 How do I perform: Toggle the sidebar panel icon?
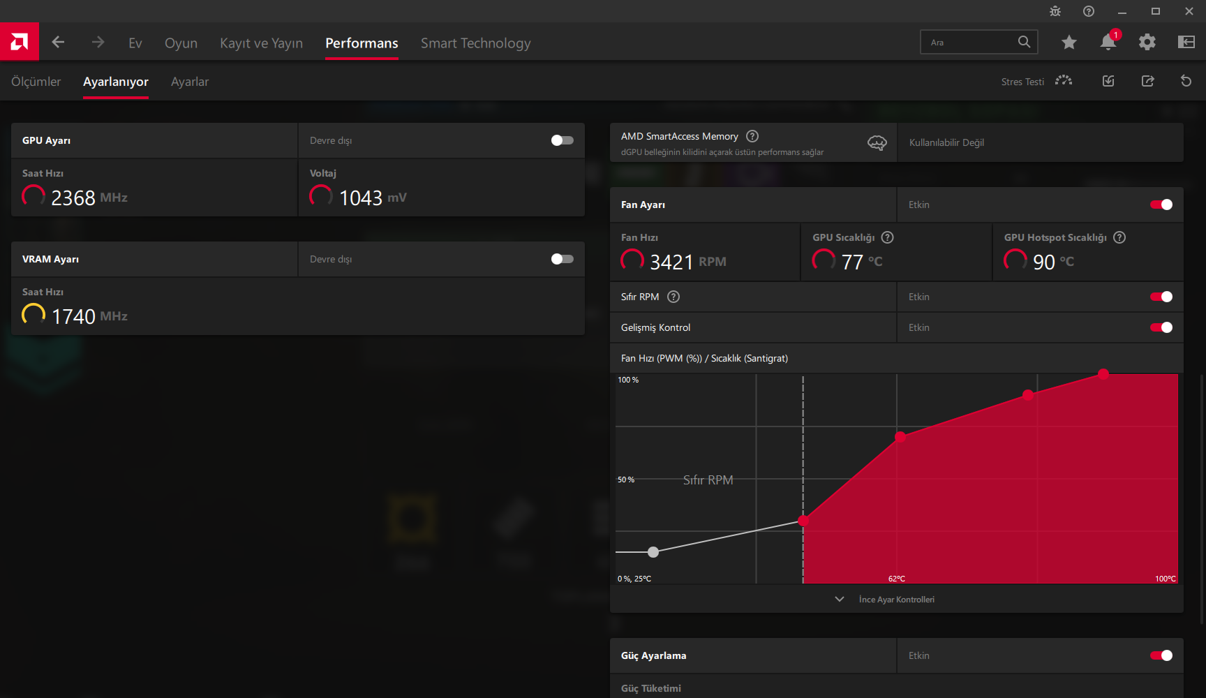(1186, 43)
